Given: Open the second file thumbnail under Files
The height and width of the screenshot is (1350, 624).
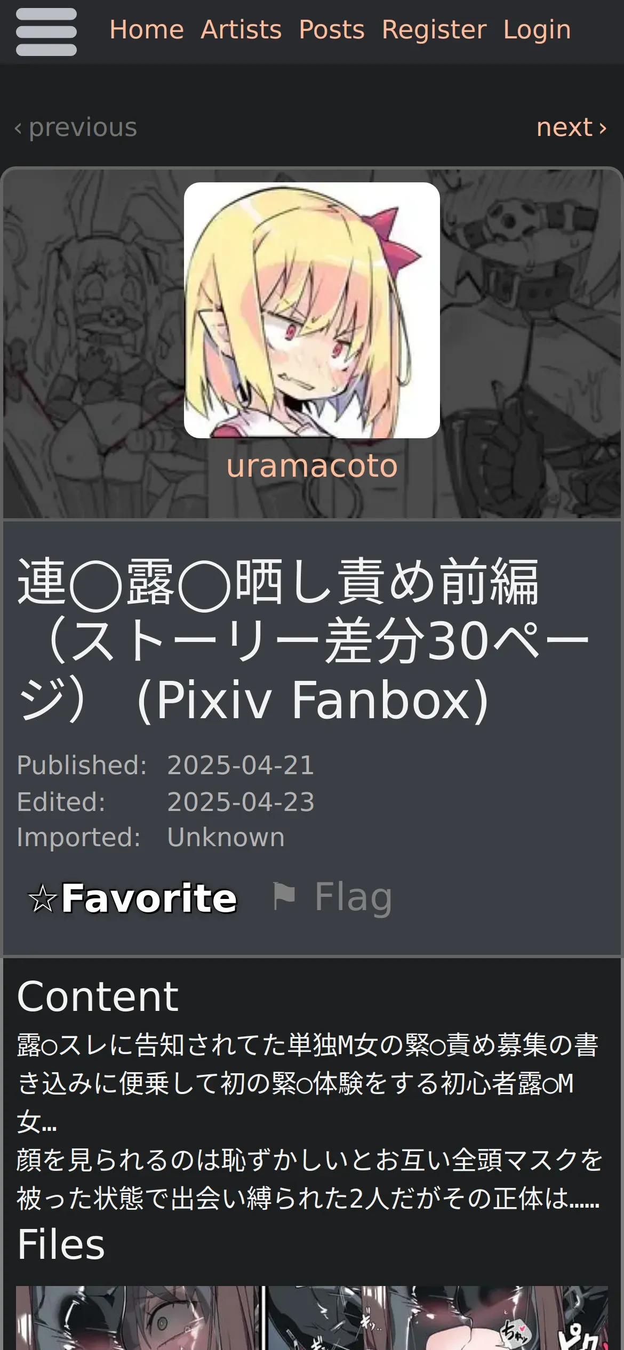Looking at the screenshot, I should (x=437, y=1317).
